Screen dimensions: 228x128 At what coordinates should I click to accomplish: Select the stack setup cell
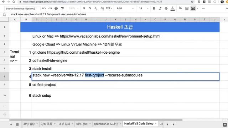[x=126, y=96]
